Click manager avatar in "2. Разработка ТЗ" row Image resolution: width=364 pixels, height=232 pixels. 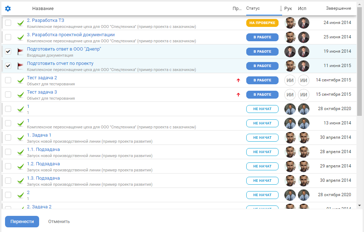(x=290, y=23)
